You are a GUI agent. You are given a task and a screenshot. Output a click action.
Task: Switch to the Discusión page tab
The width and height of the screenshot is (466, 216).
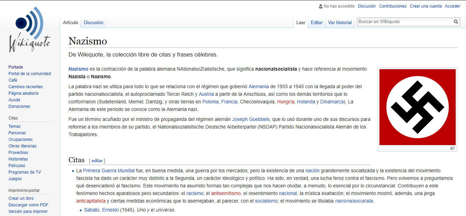click(93, 23)
